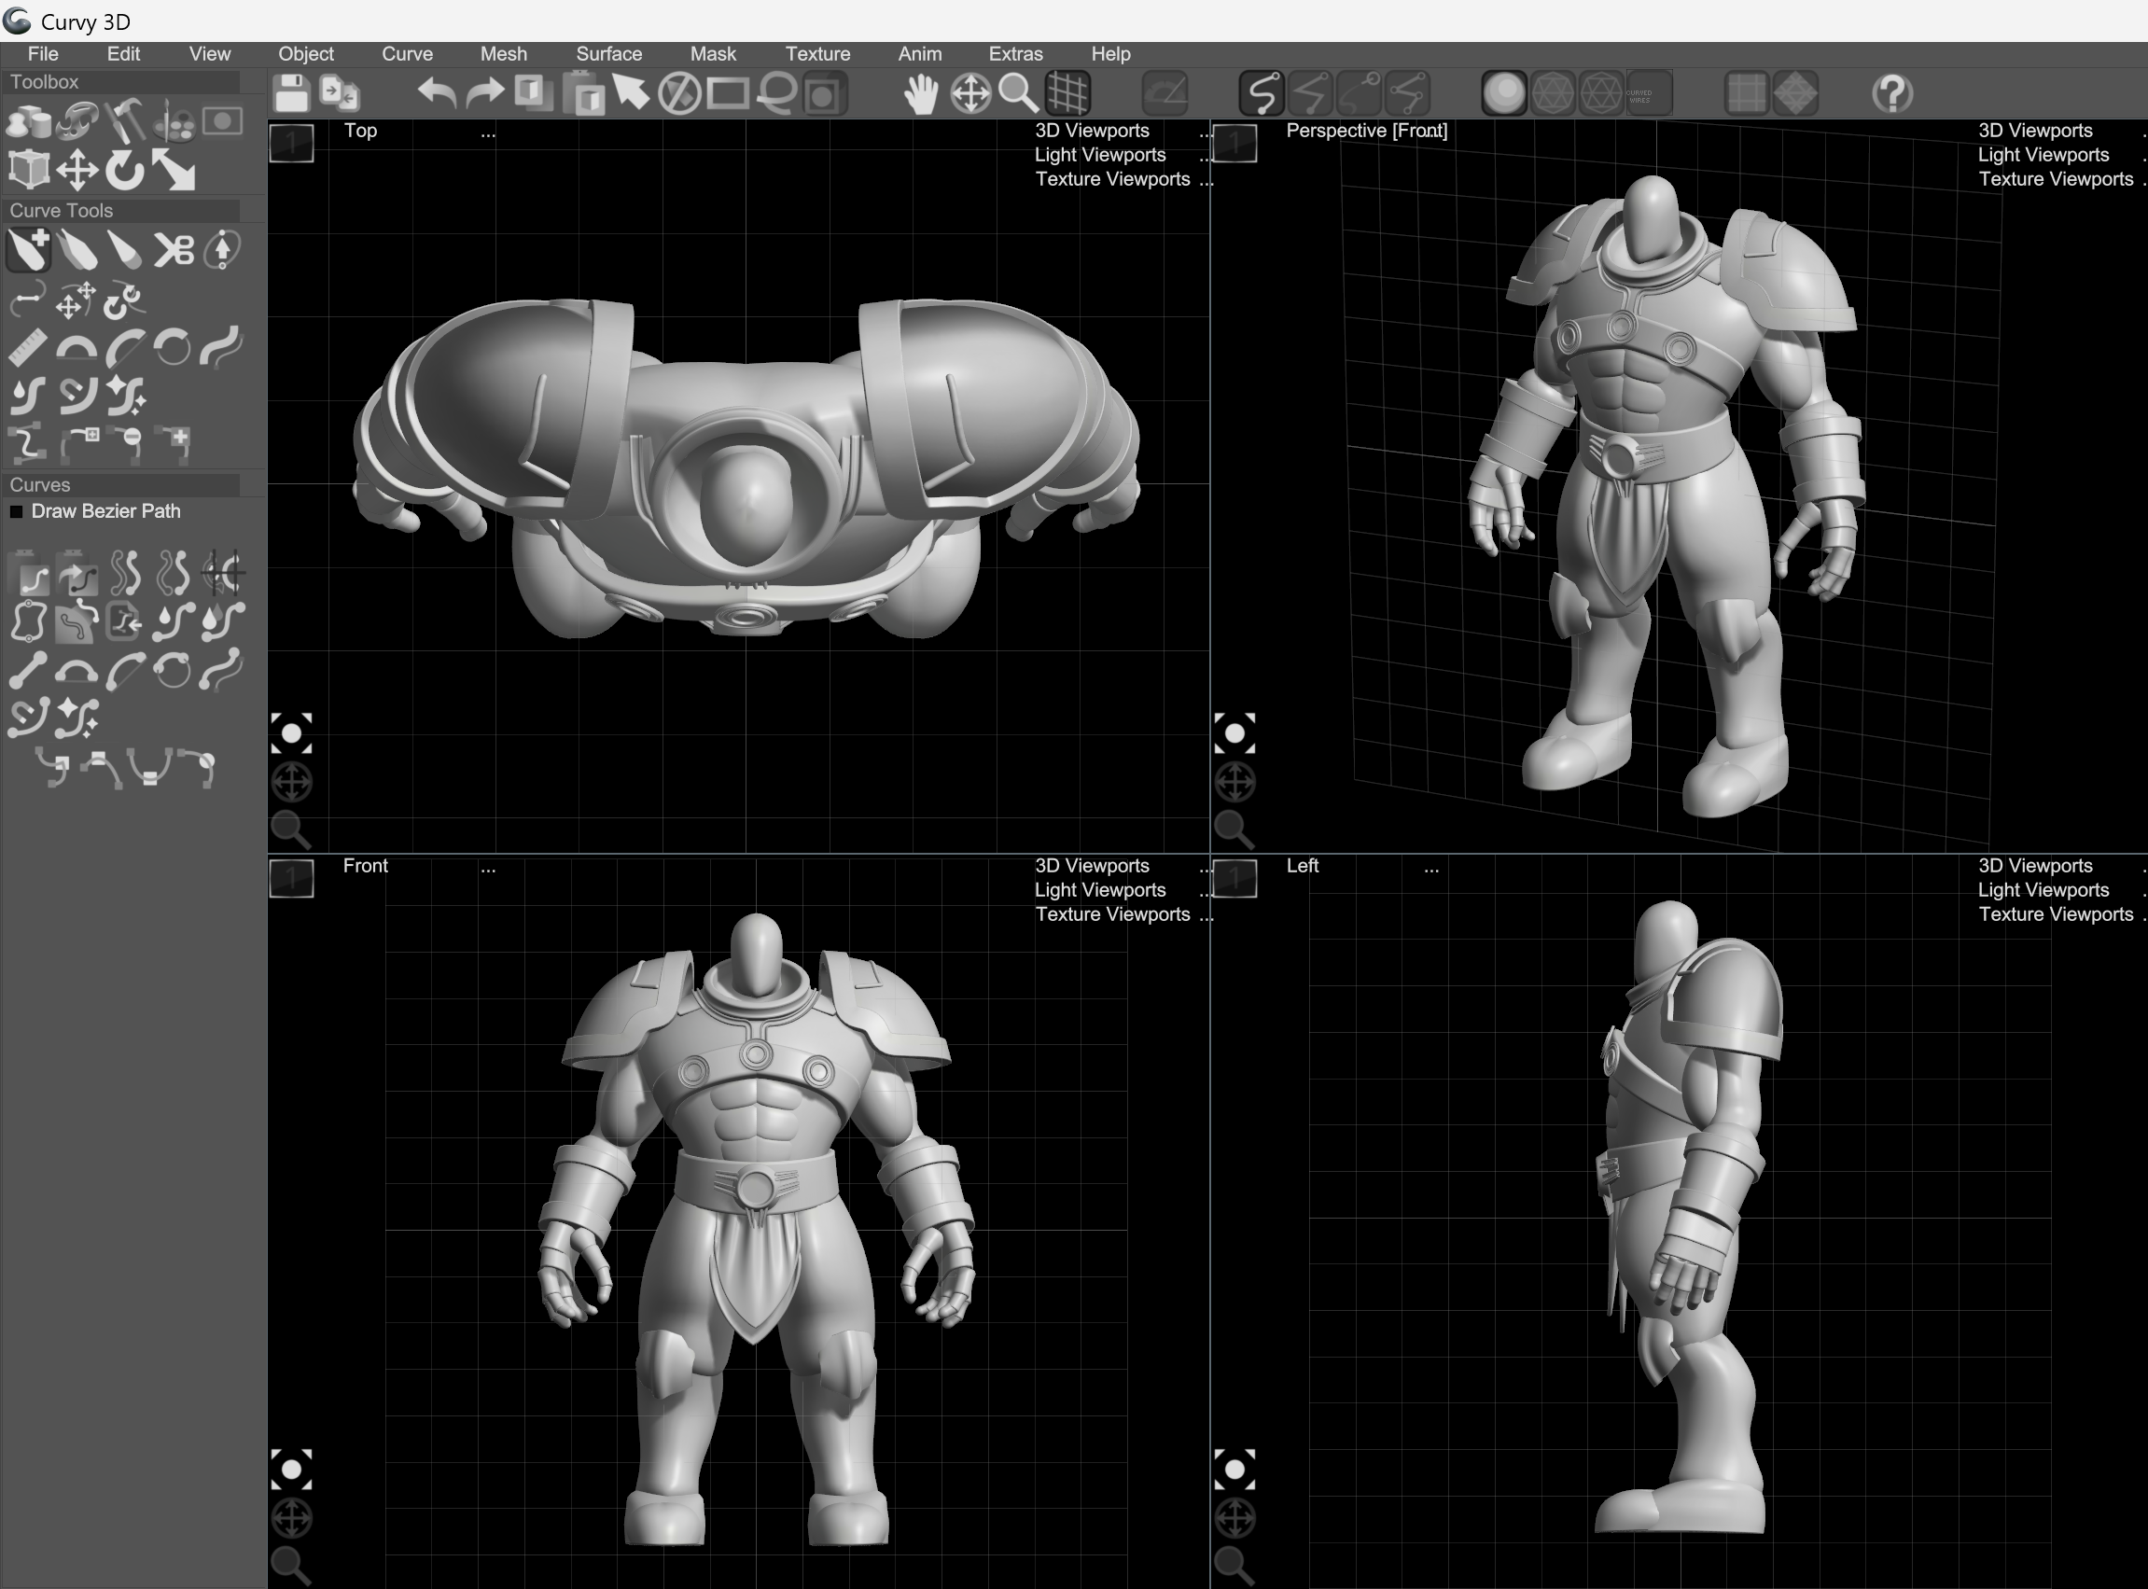Click Texture Viewports in the Front viewport
This screenshot has width=2148, height=1589.
point(1112,913)
